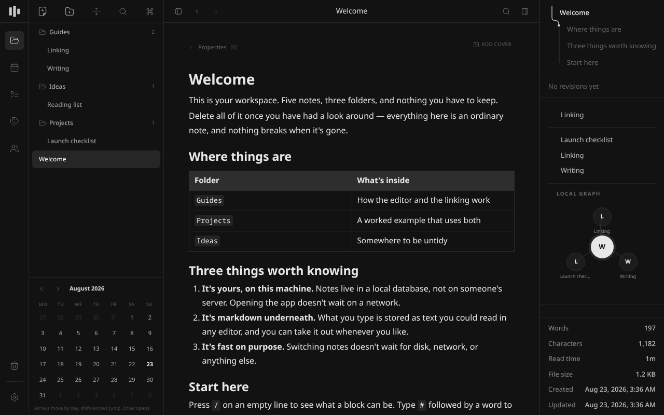
Task: Open the People view in the rail
Action: point(15,148)
